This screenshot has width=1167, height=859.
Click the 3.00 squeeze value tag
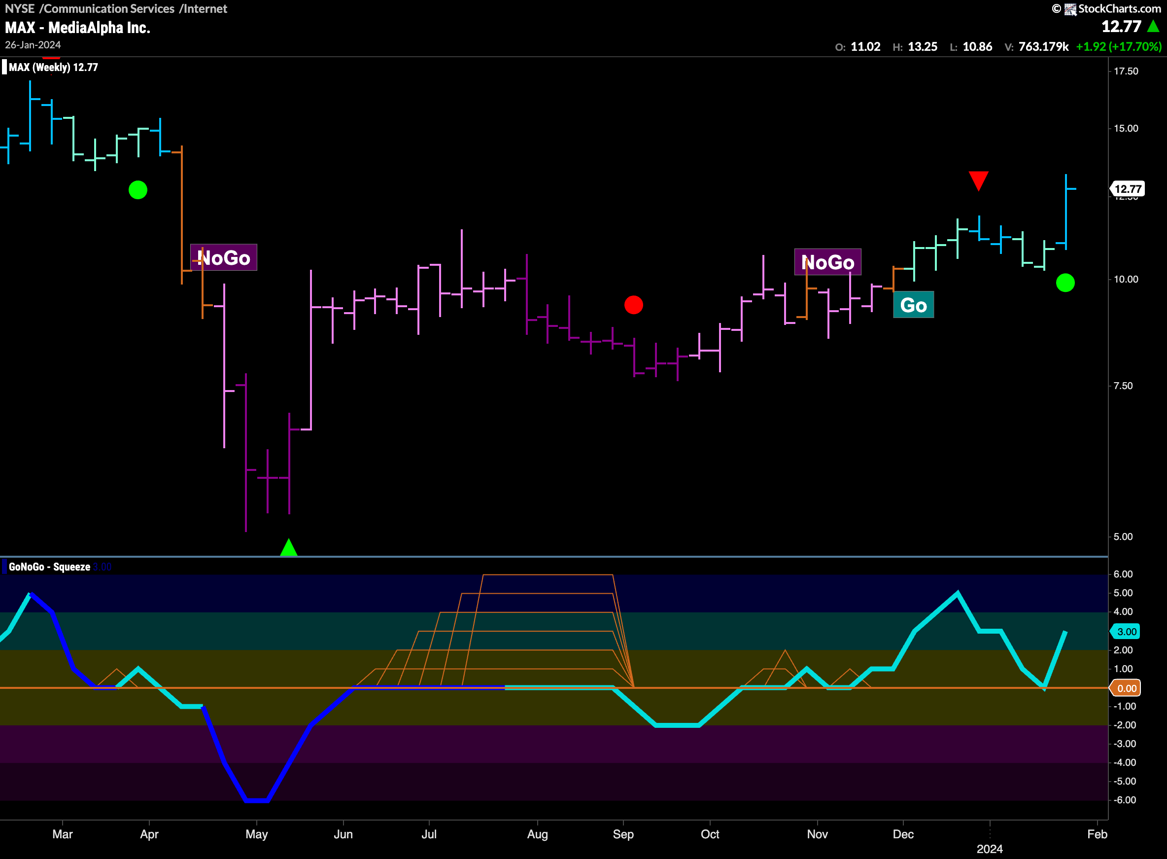(1126, 631)
